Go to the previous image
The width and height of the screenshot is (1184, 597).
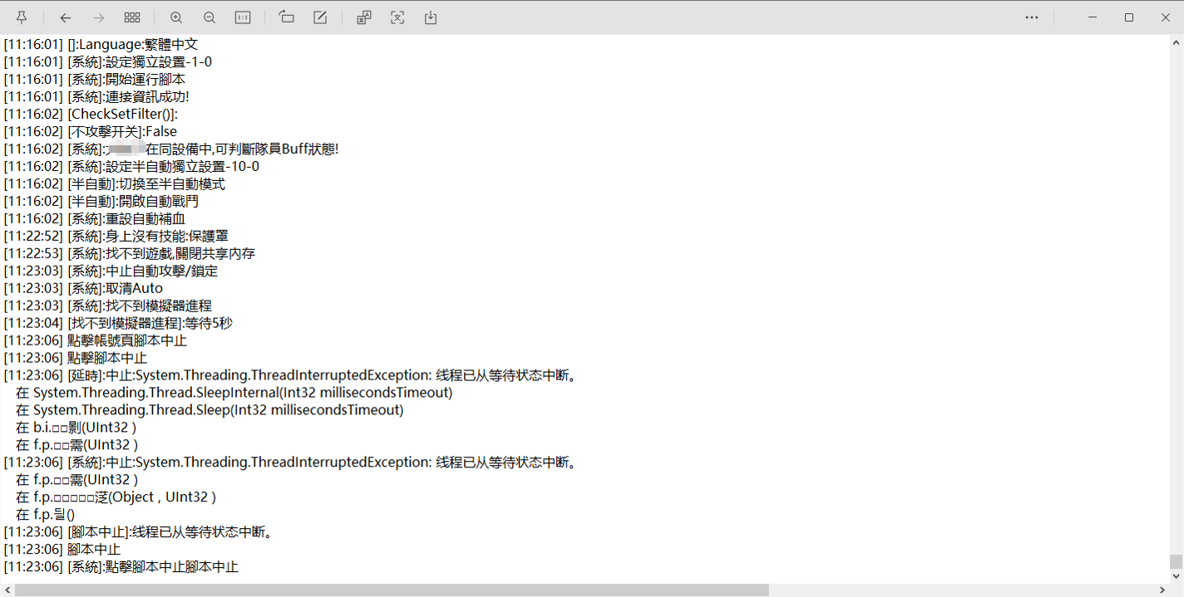pos(66,17)
